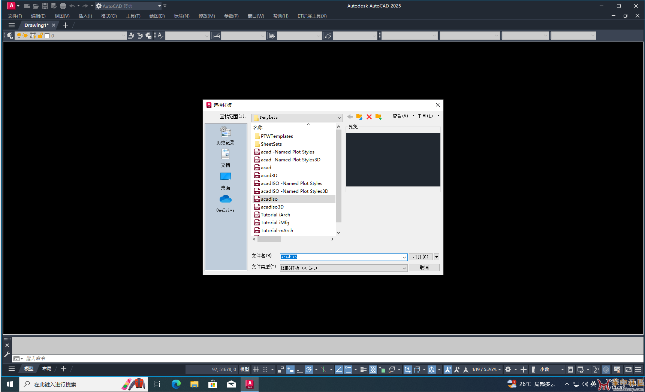Click the Save As icon in quick access toolbar
Screen dimensions: 645x392
(54, 6)
